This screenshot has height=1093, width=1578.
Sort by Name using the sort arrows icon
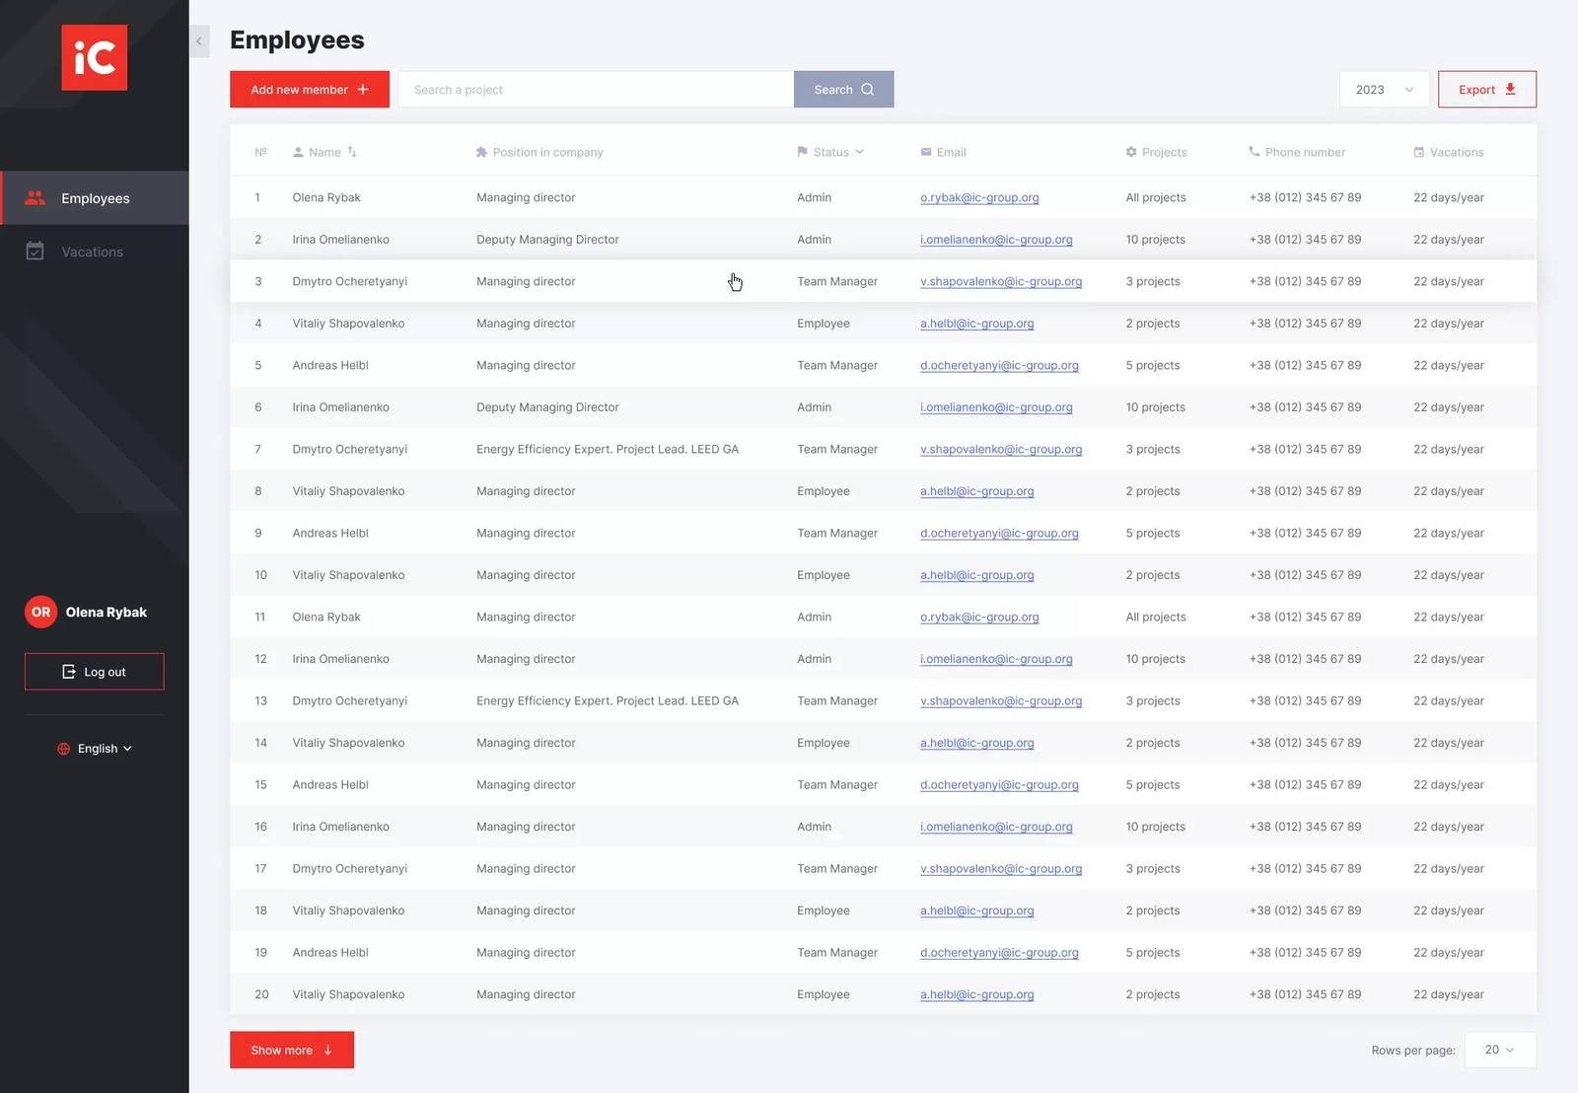coord(352,152)
